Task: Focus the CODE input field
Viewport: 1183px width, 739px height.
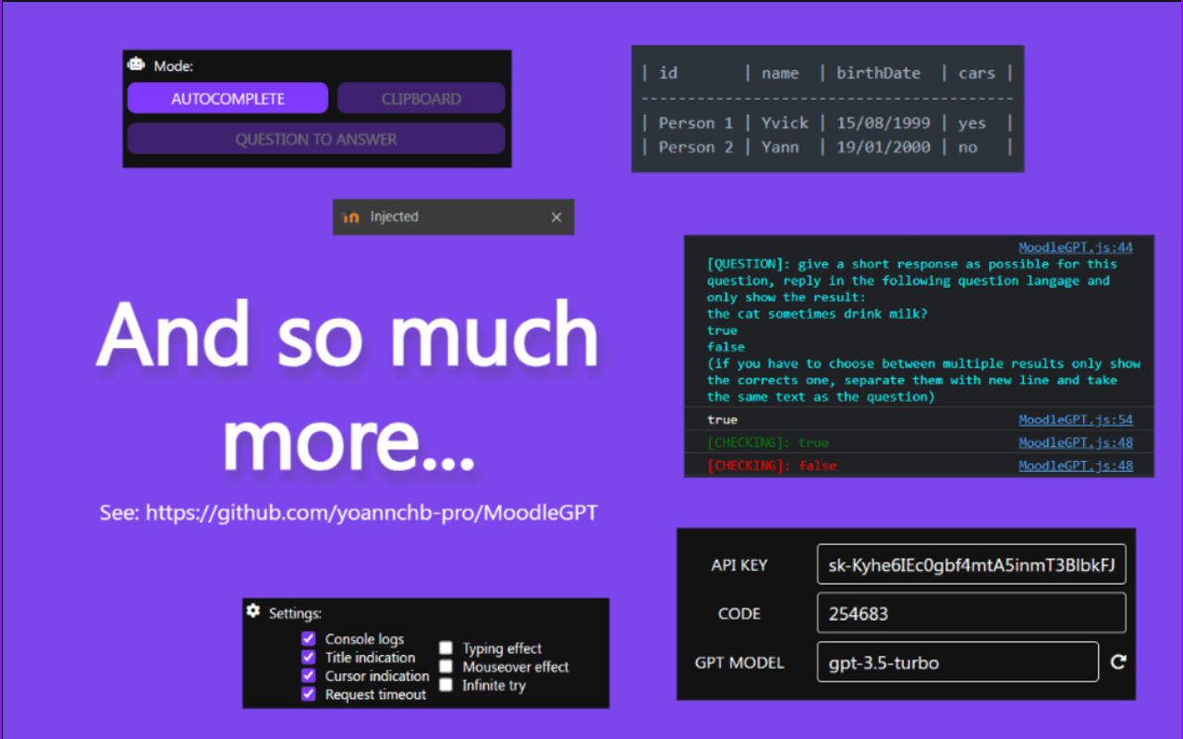Action: tap(971, 613)
